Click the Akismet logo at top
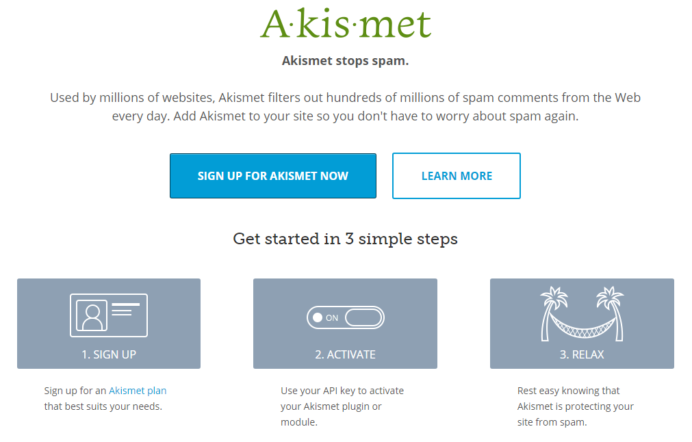This screenshot has width=692, height=442. [346, 23]
